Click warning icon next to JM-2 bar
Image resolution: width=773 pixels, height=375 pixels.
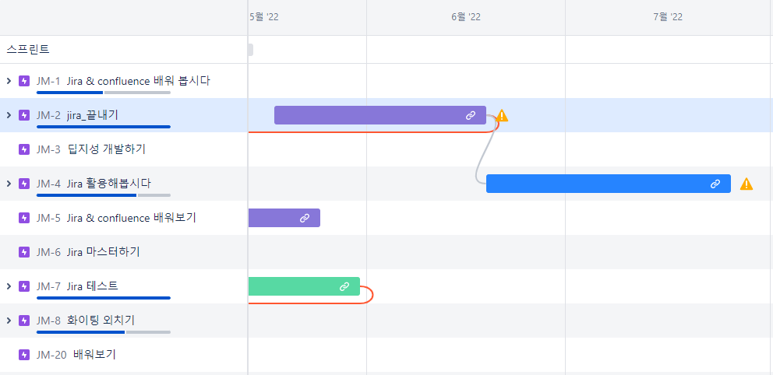pyautogui.click(x=502, y=116)
